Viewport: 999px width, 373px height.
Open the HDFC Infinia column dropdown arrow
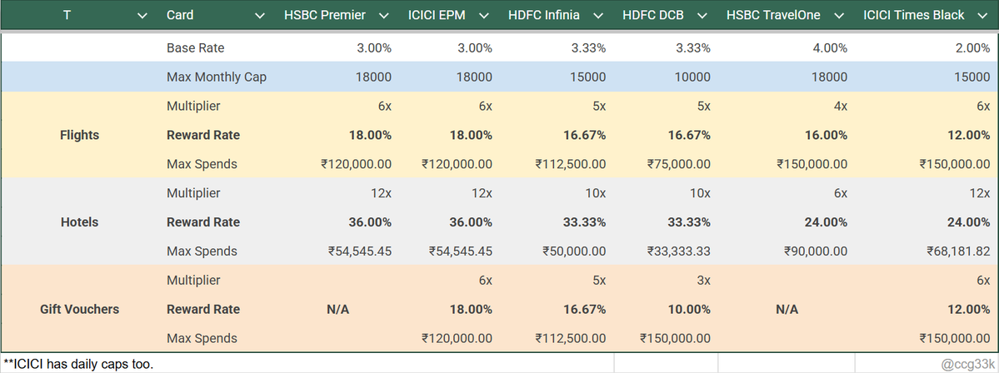pyautogui.click(x=597, y=16)
